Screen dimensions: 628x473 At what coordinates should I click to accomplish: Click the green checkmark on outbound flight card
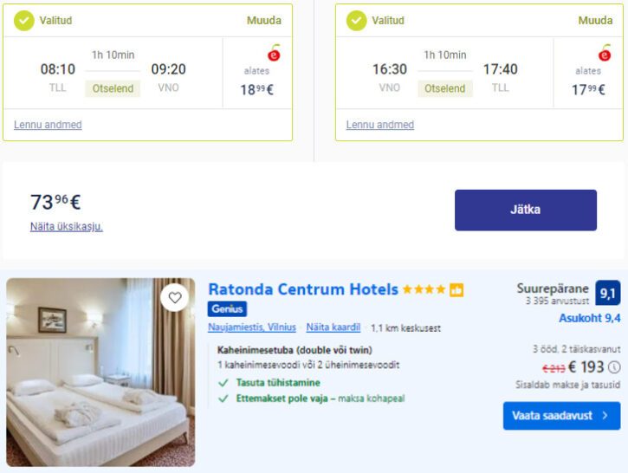(24, 21)
